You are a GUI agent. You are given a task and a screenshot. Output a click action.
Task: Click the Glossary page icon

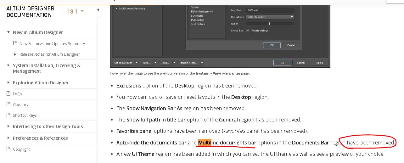coord(8,104)
